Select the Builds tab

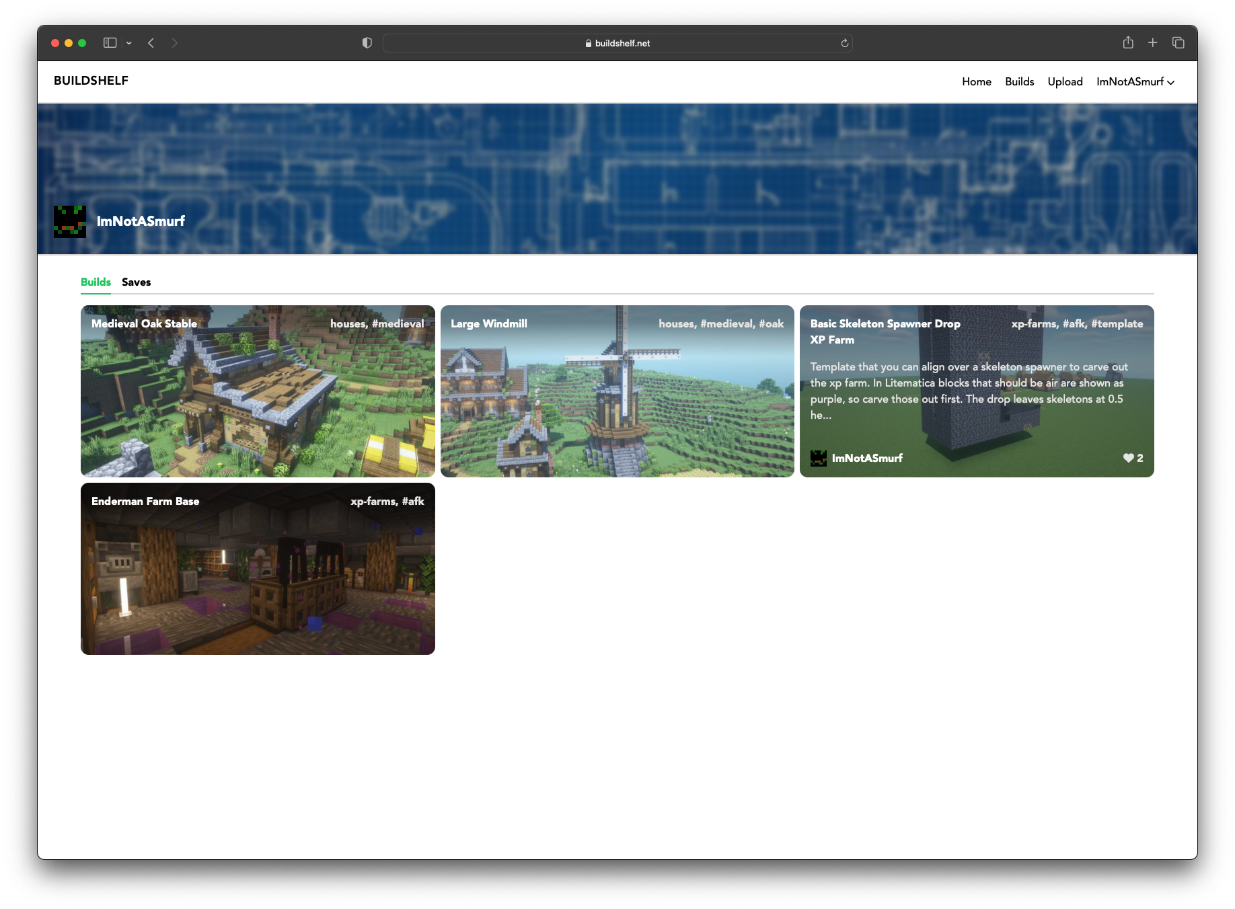pos(96,282)
